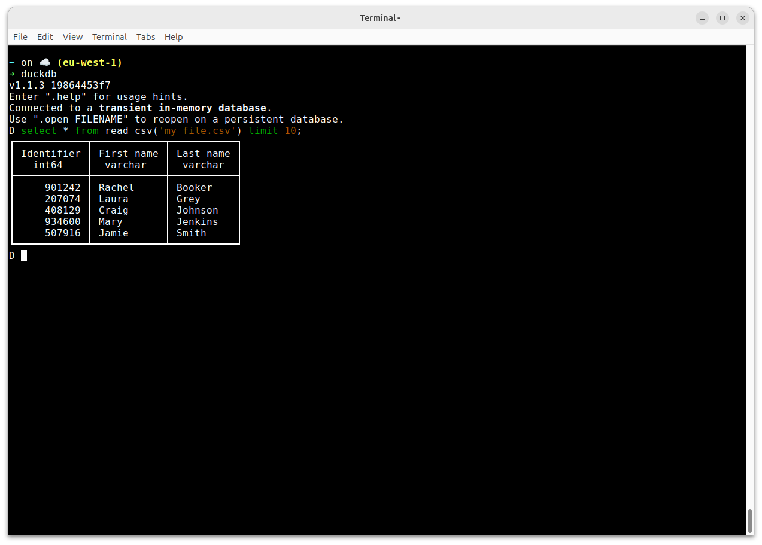This screenshot has width=762, height=545.
Task: Open the File menu
Action: (x=20, y=37)
